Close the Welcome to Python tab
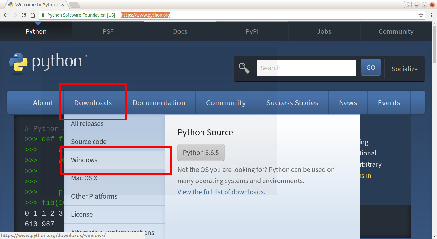Viewport: 437px width, 239px height. (62, 5)
